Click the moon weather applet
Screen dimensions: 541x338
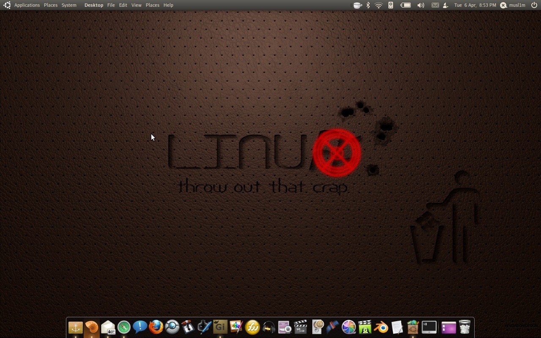click(x=445, y=5)
